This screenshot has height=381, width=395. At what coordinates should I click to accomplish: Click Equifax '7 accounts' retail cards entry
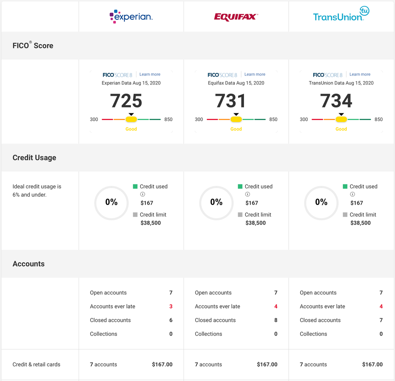pyautogui.click(x=208, y=364)
